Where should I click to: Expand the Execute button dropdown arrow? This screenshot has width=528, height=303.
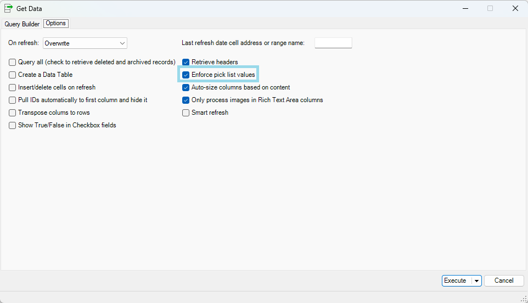[476, 280]
